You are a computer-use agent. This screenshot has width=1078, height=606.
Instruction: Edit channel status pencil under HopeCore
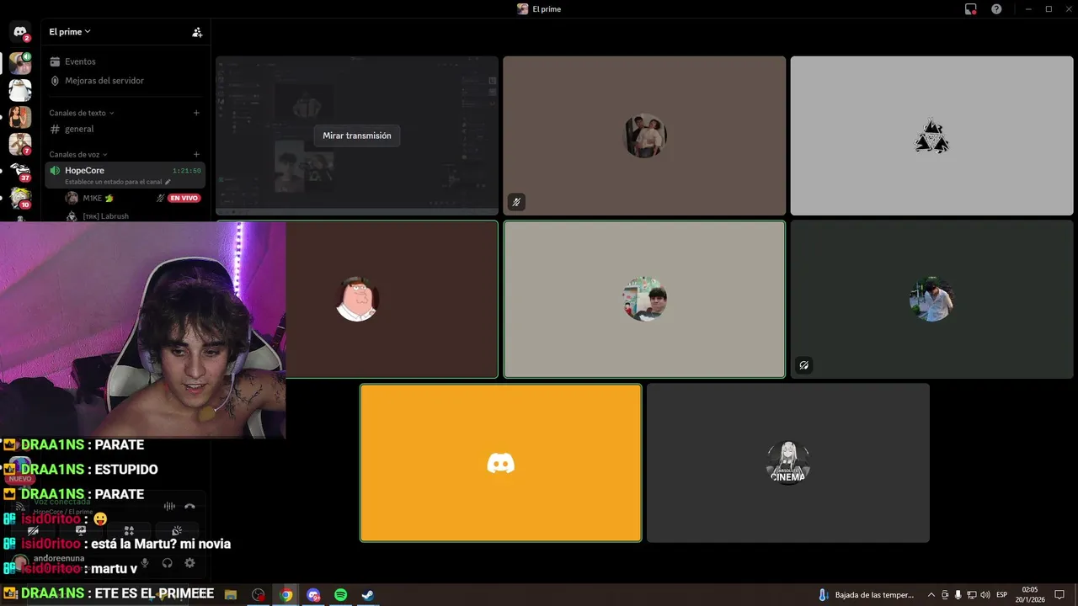click(168, 182)
